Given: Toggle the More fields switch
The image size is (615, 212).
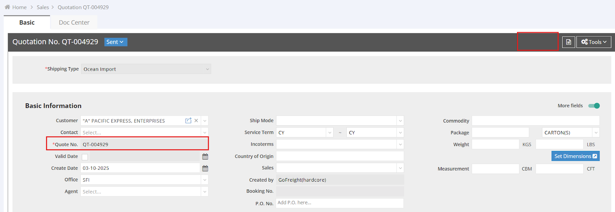Looking at the screenshot, I should pyautogui.click(x=594, y=106).
